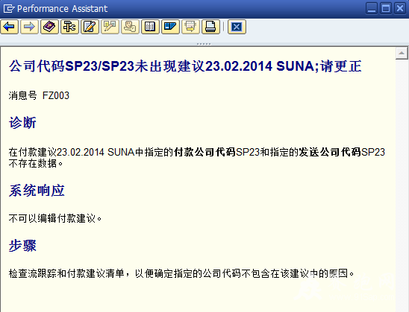Close help via toolbar X icon

tap(237, 27)
